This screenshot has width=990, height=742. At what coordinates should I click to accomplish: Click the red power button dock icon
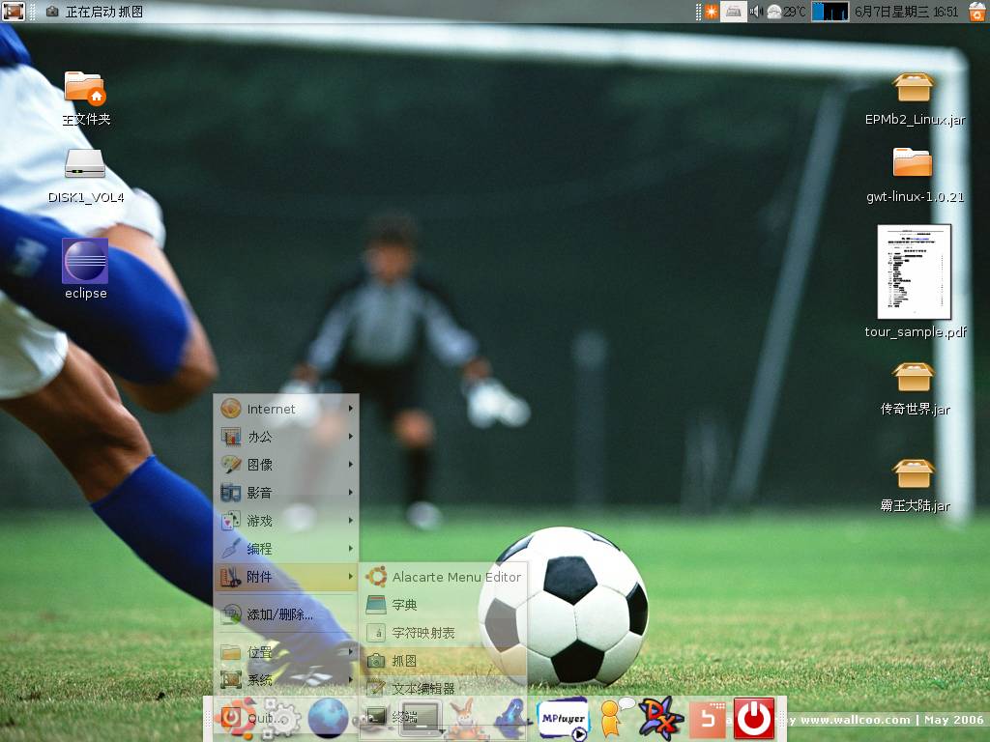point(754,718)
